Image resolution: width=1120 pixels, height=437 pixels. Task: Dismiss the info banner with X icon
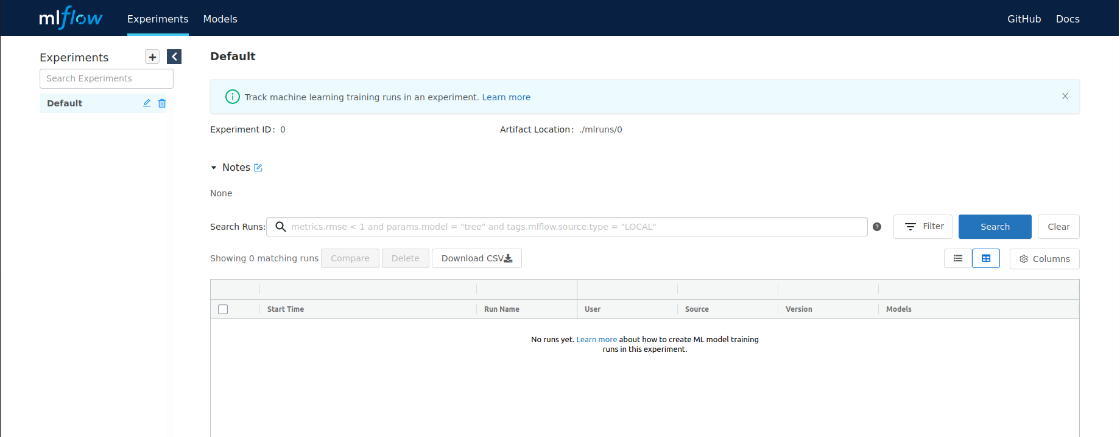pyautogui.click(x=1065, y=96)
